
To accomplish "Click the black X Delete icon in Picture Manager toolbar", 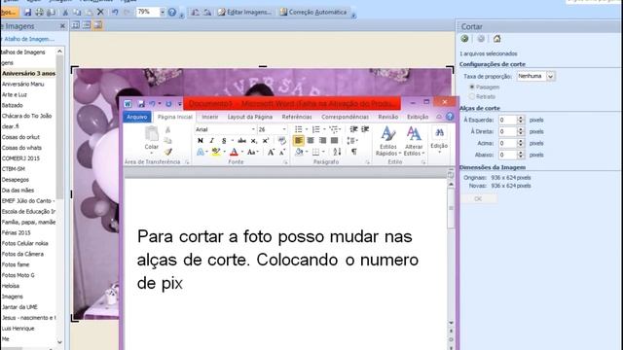I will pyautogui.click(x=100, y=13).
